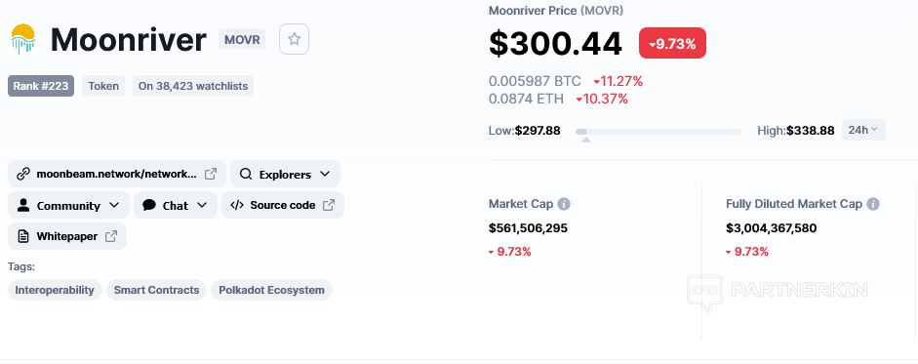Click the low-high price range bar

[659, 132]
